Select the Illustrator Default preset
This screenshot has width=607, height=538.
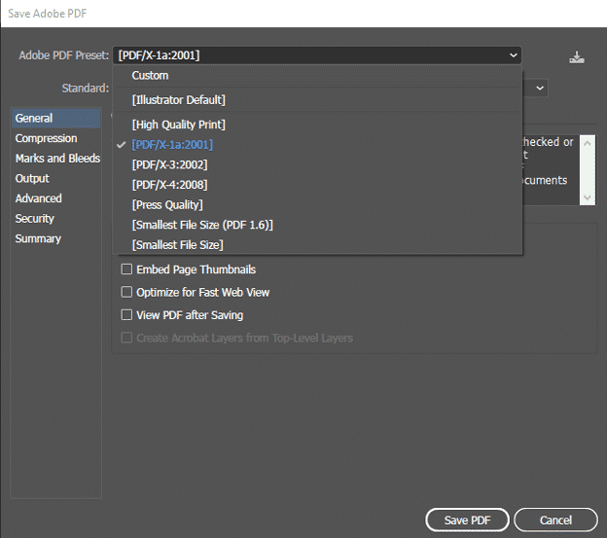pos(178,100)
